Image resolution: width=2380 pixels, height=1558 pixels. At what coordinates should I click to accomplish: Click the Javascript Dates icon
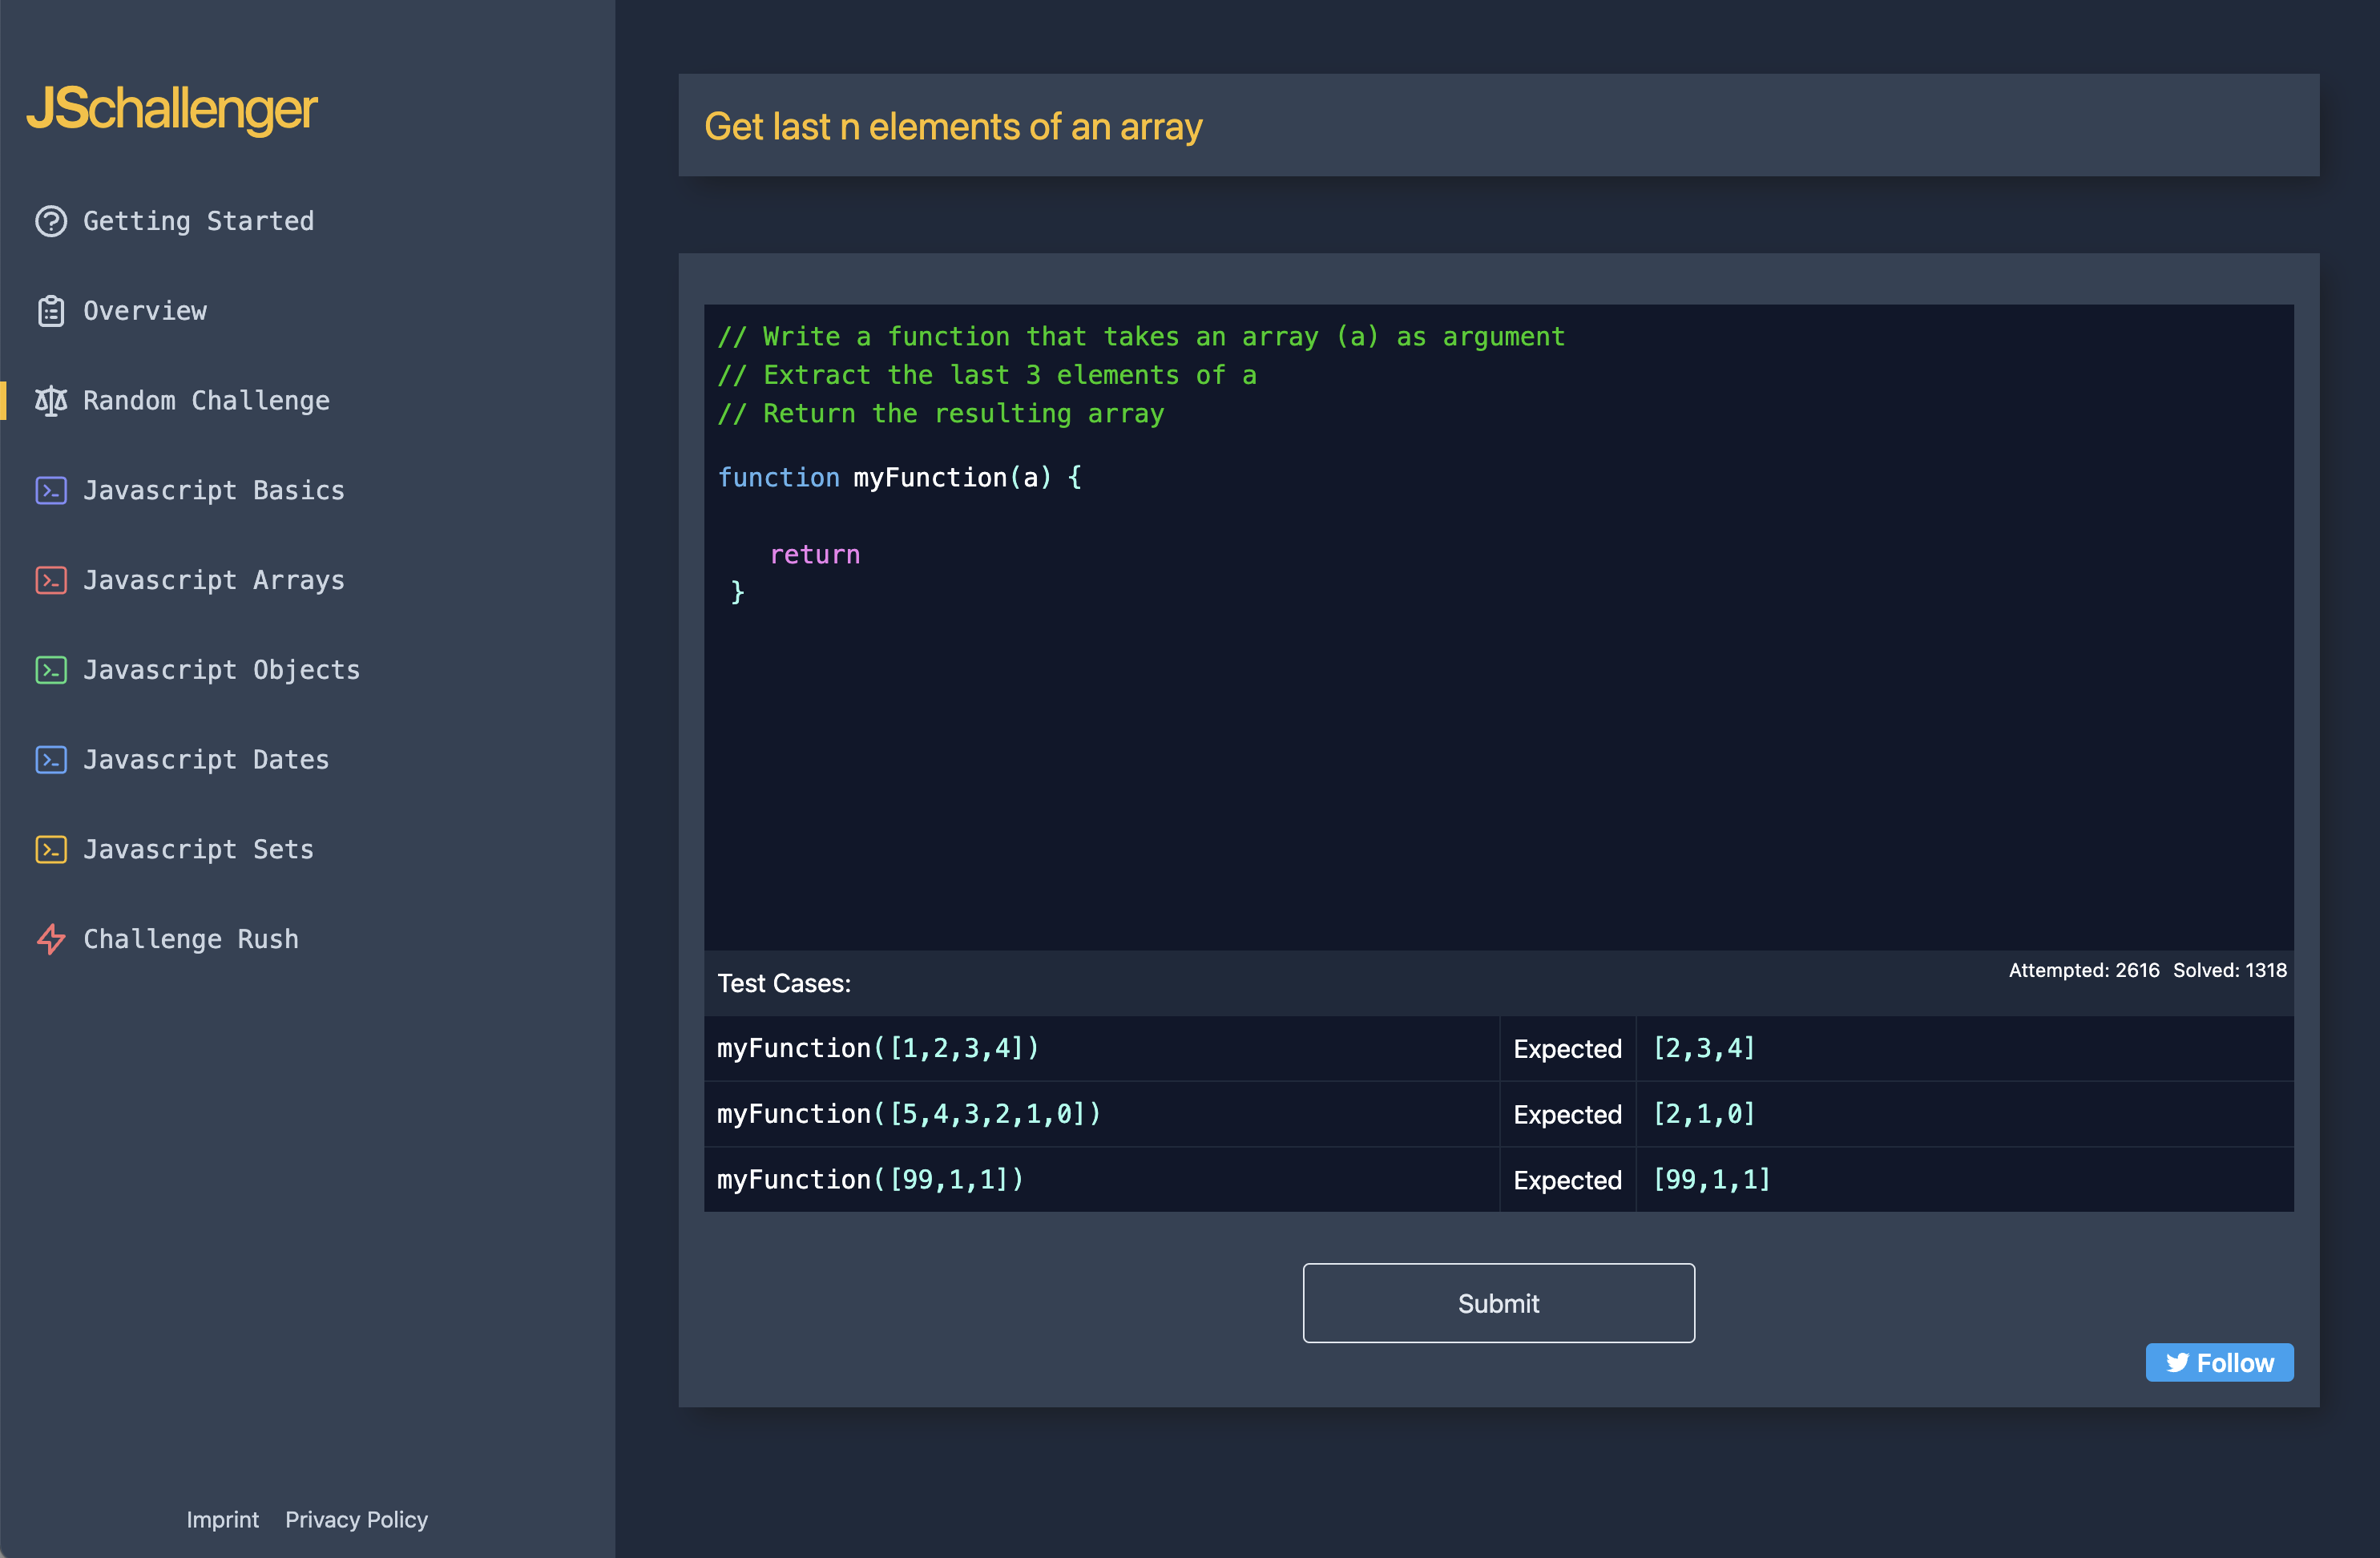(x=50, y=758)
